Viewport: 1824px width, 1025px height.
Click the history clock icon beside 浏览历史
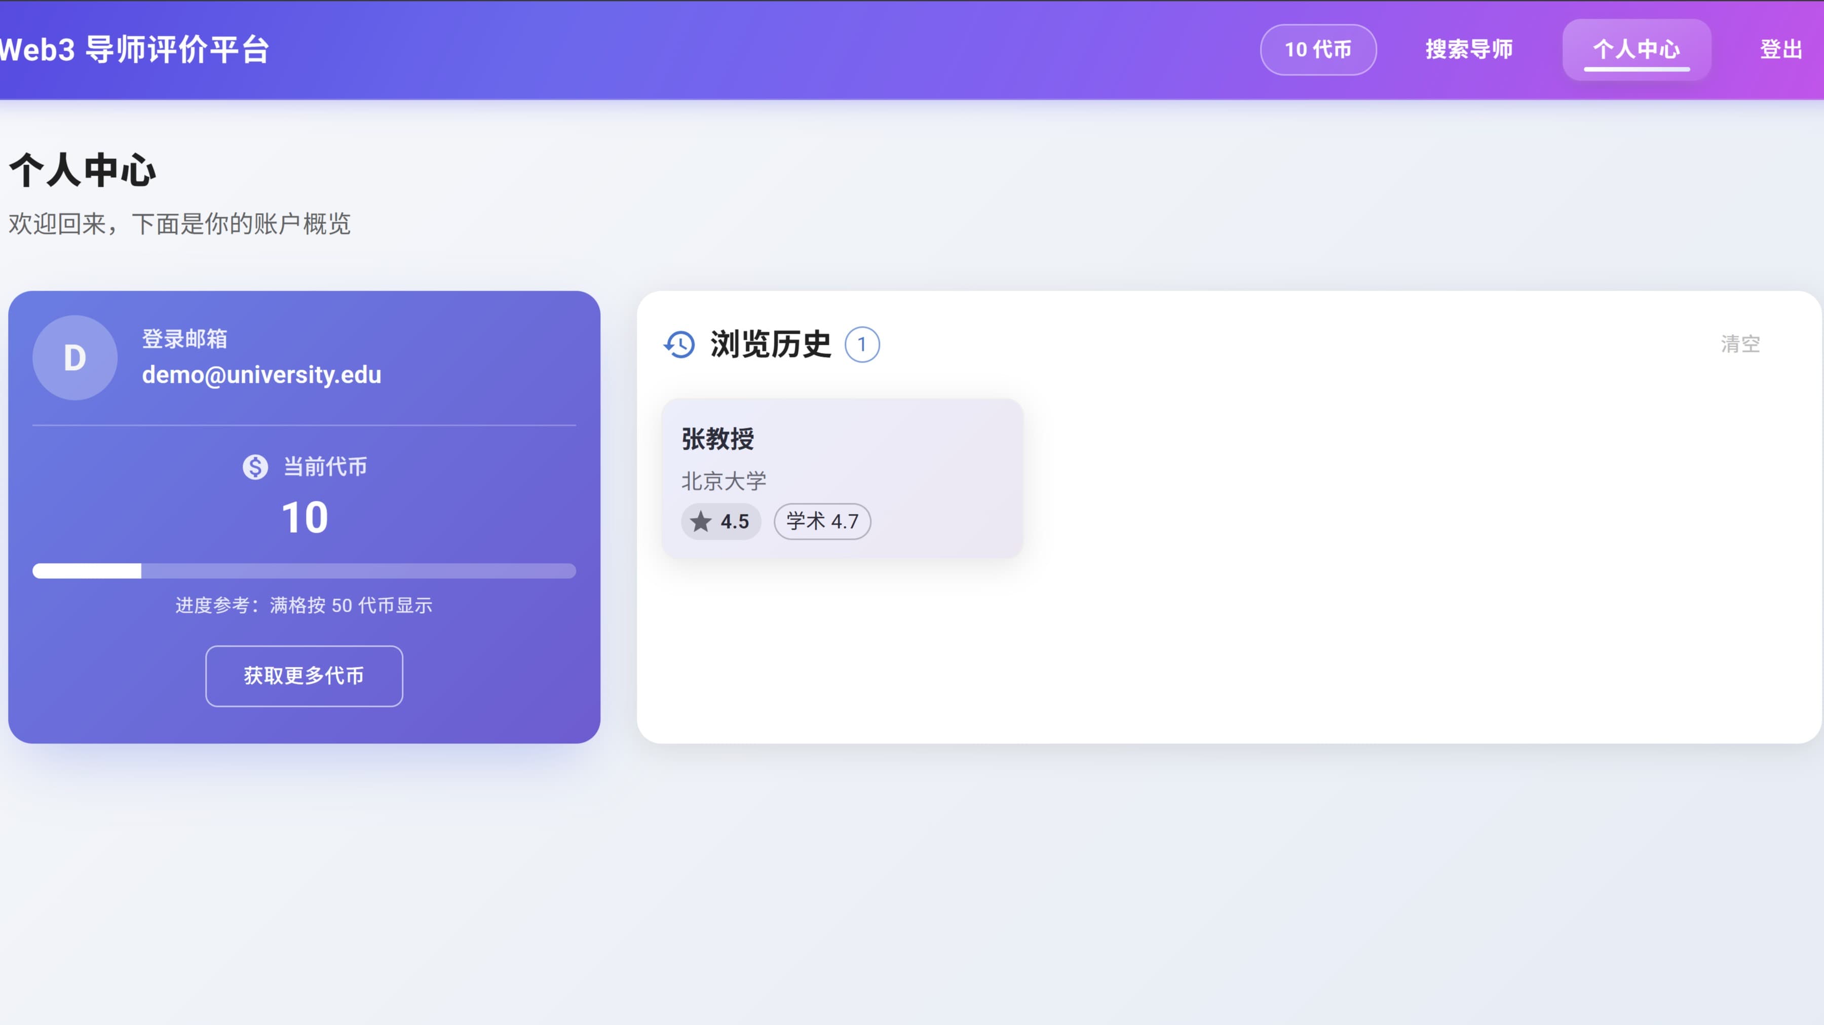679,345
